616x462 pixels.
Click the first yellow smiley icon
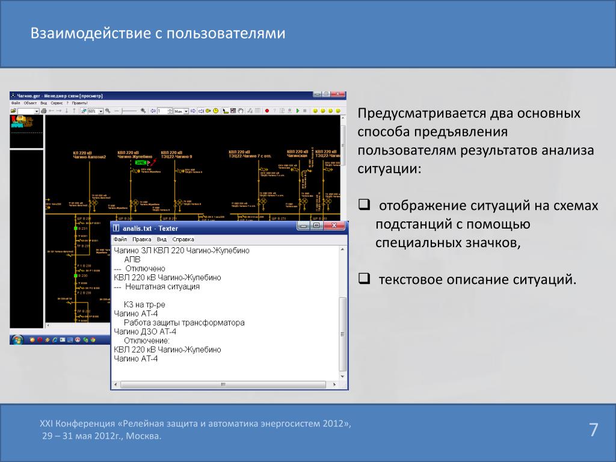coord(315,111)
